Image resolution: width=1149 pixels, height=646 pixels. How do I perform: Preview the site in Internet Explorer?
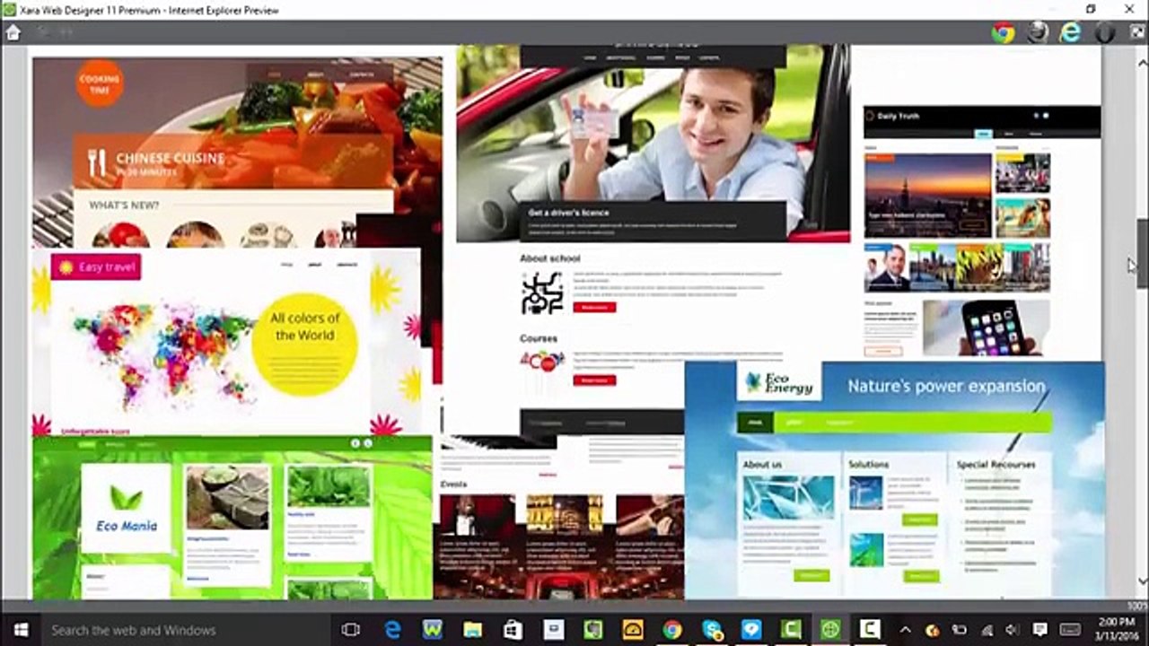coord(1070,32)
